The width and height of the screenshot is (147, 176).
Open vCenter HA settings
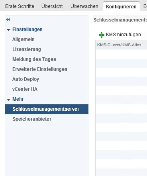(x=25, y=89)
